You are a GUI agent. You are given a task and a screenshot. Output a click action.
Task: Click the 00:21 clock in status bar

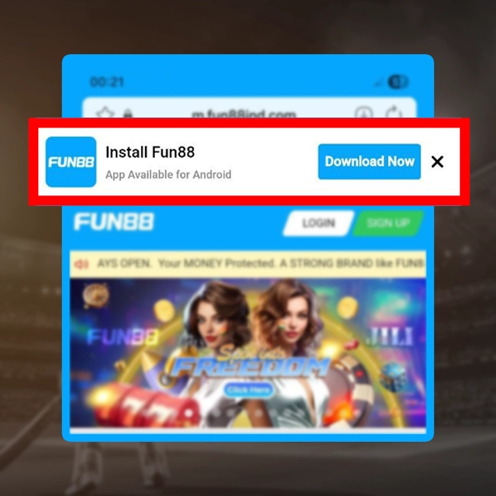[x=107, y=82]
